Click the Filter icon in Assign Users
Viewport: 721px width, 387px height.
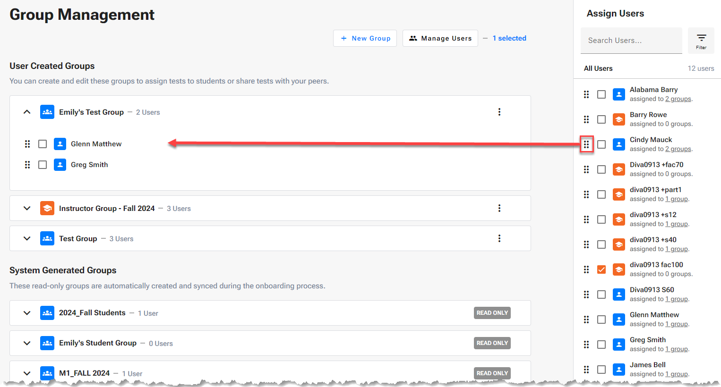[x=701, y=40]
